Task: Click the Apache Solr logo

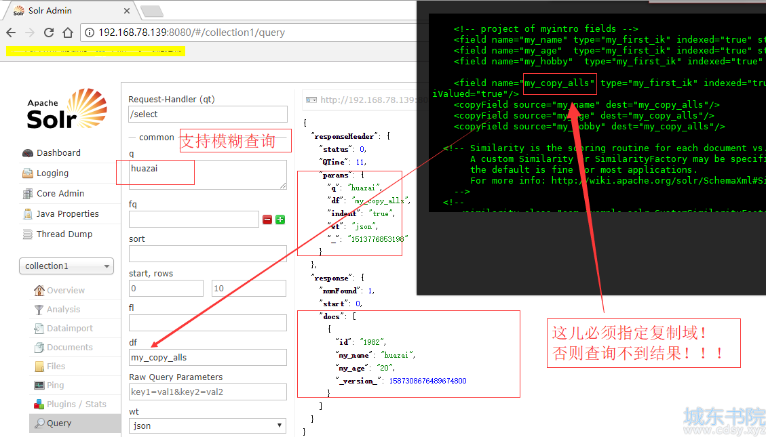Action: pos(67,109)
